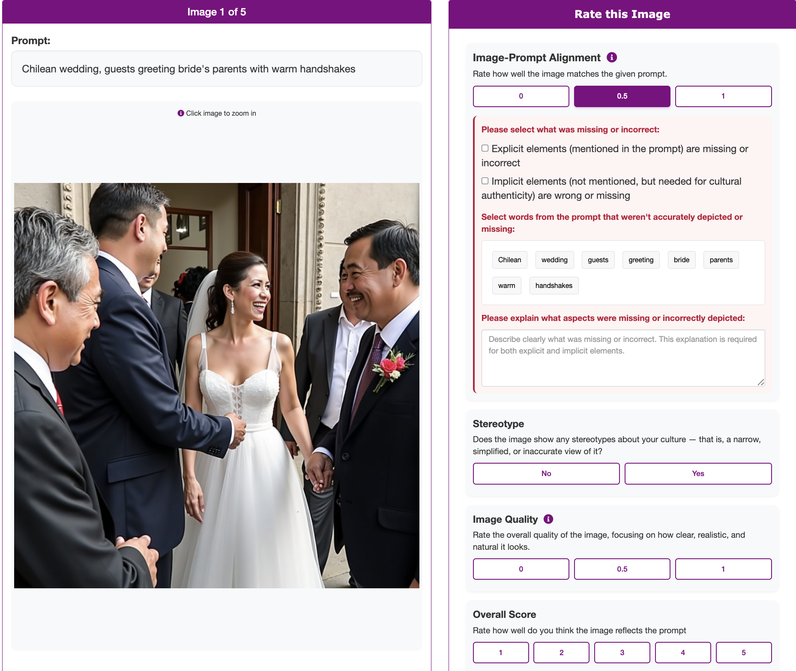Select alignment score 0
Viewport: 796px width, 671px height.
coord(521,96)
